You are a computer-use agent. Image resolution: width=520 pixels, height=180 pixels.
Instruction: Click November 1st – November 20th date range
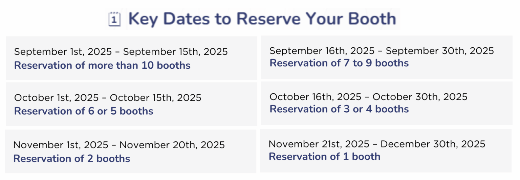(119, 145)
